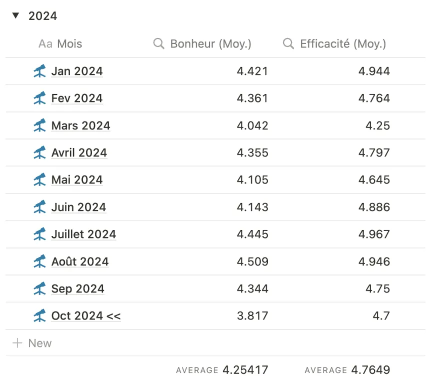Open the Juillet 2024 page

[x=83, y=234]
